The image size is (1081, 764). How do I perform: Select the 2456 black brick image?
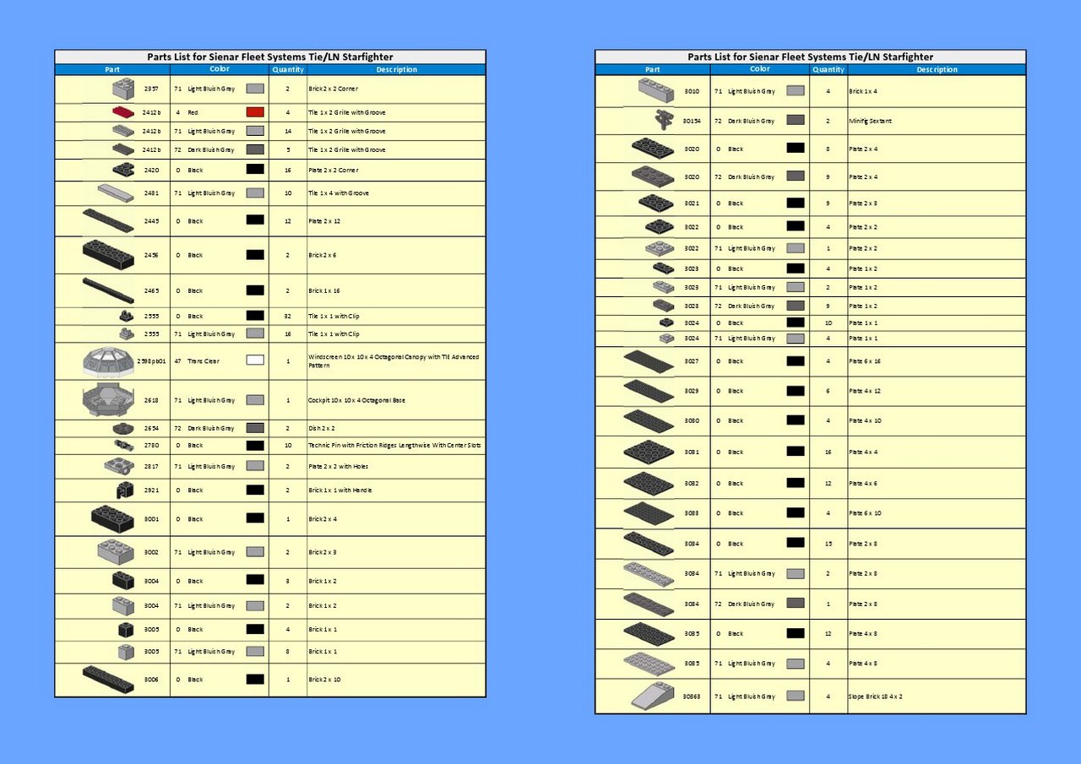point(109,254)
